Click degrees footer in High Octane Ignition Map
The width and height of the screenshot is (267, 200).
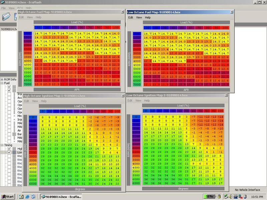(80, 189)
